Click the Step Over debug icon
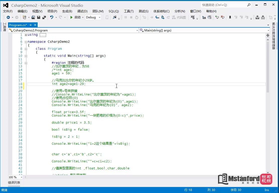This screenshot has width=279, height=193. pos(163,17)
